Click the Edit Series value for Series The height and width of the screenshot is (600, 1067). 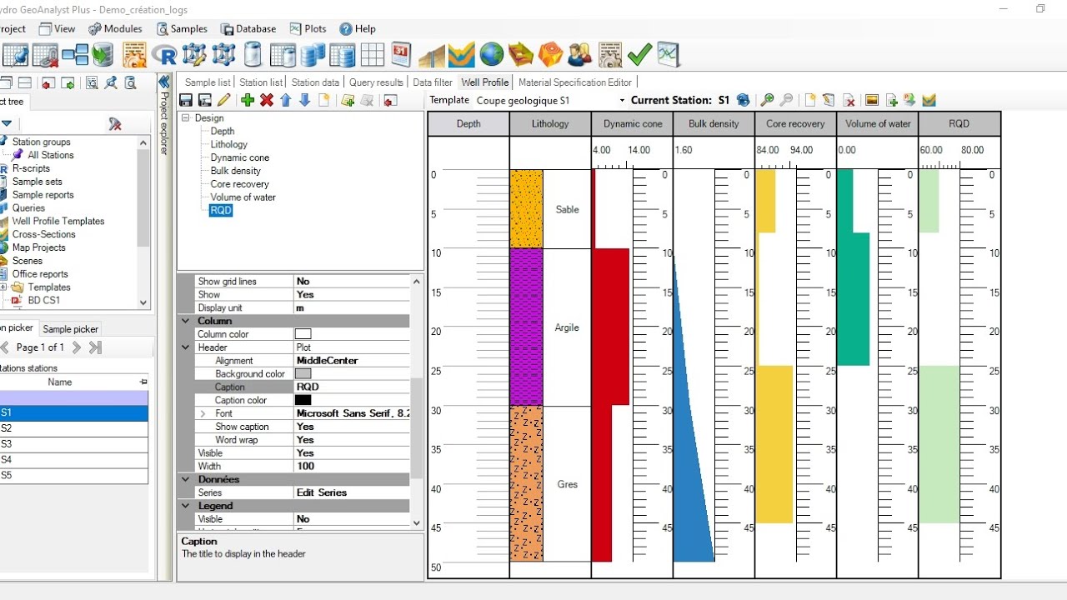coord(351,492)
